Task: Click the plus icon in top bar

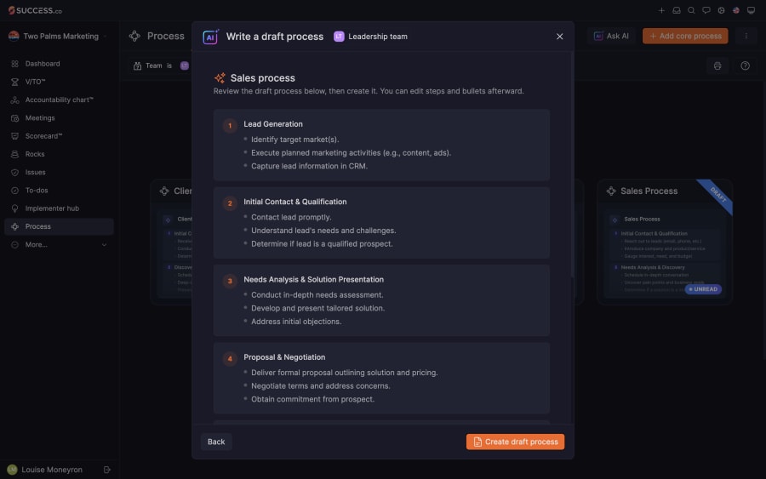Action: 661,10
